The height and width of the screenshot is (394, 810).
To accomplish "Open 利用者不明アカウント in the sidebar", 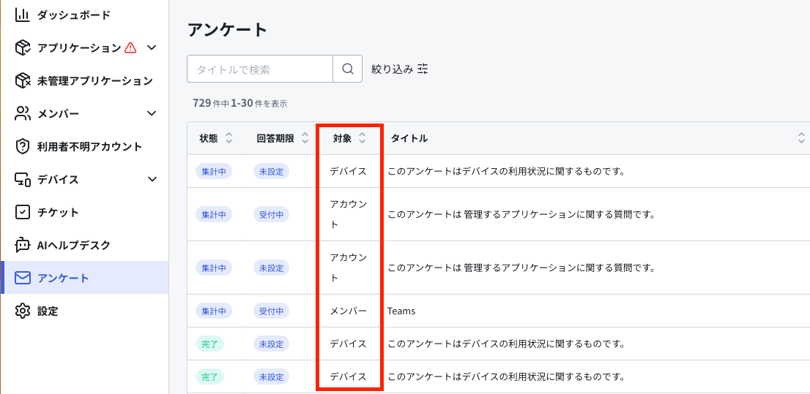I will pos(89,146).
